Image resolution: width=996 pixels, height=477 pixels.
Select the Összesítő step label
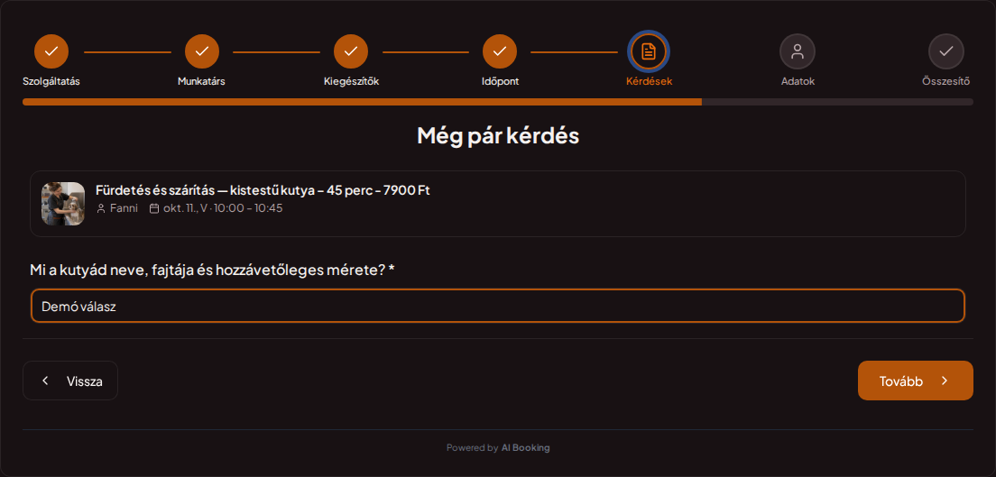[x=946, y=81]
